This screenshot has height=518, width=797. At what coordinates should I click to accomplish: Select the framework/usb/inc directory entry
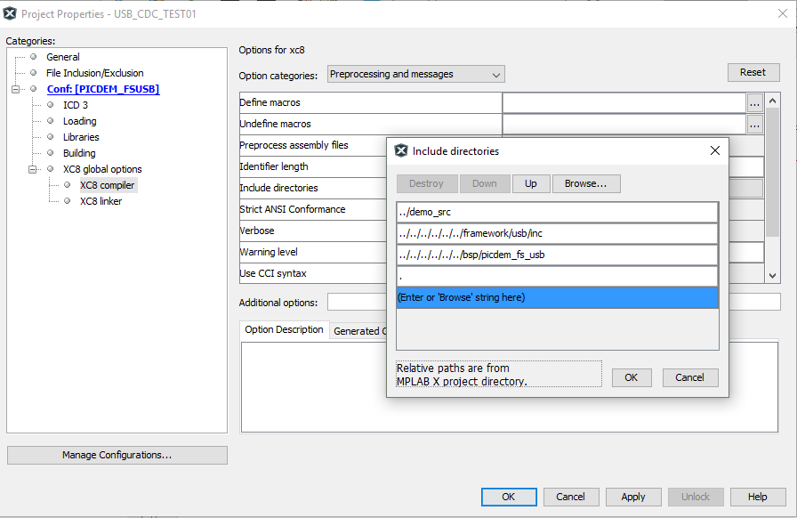557,233
